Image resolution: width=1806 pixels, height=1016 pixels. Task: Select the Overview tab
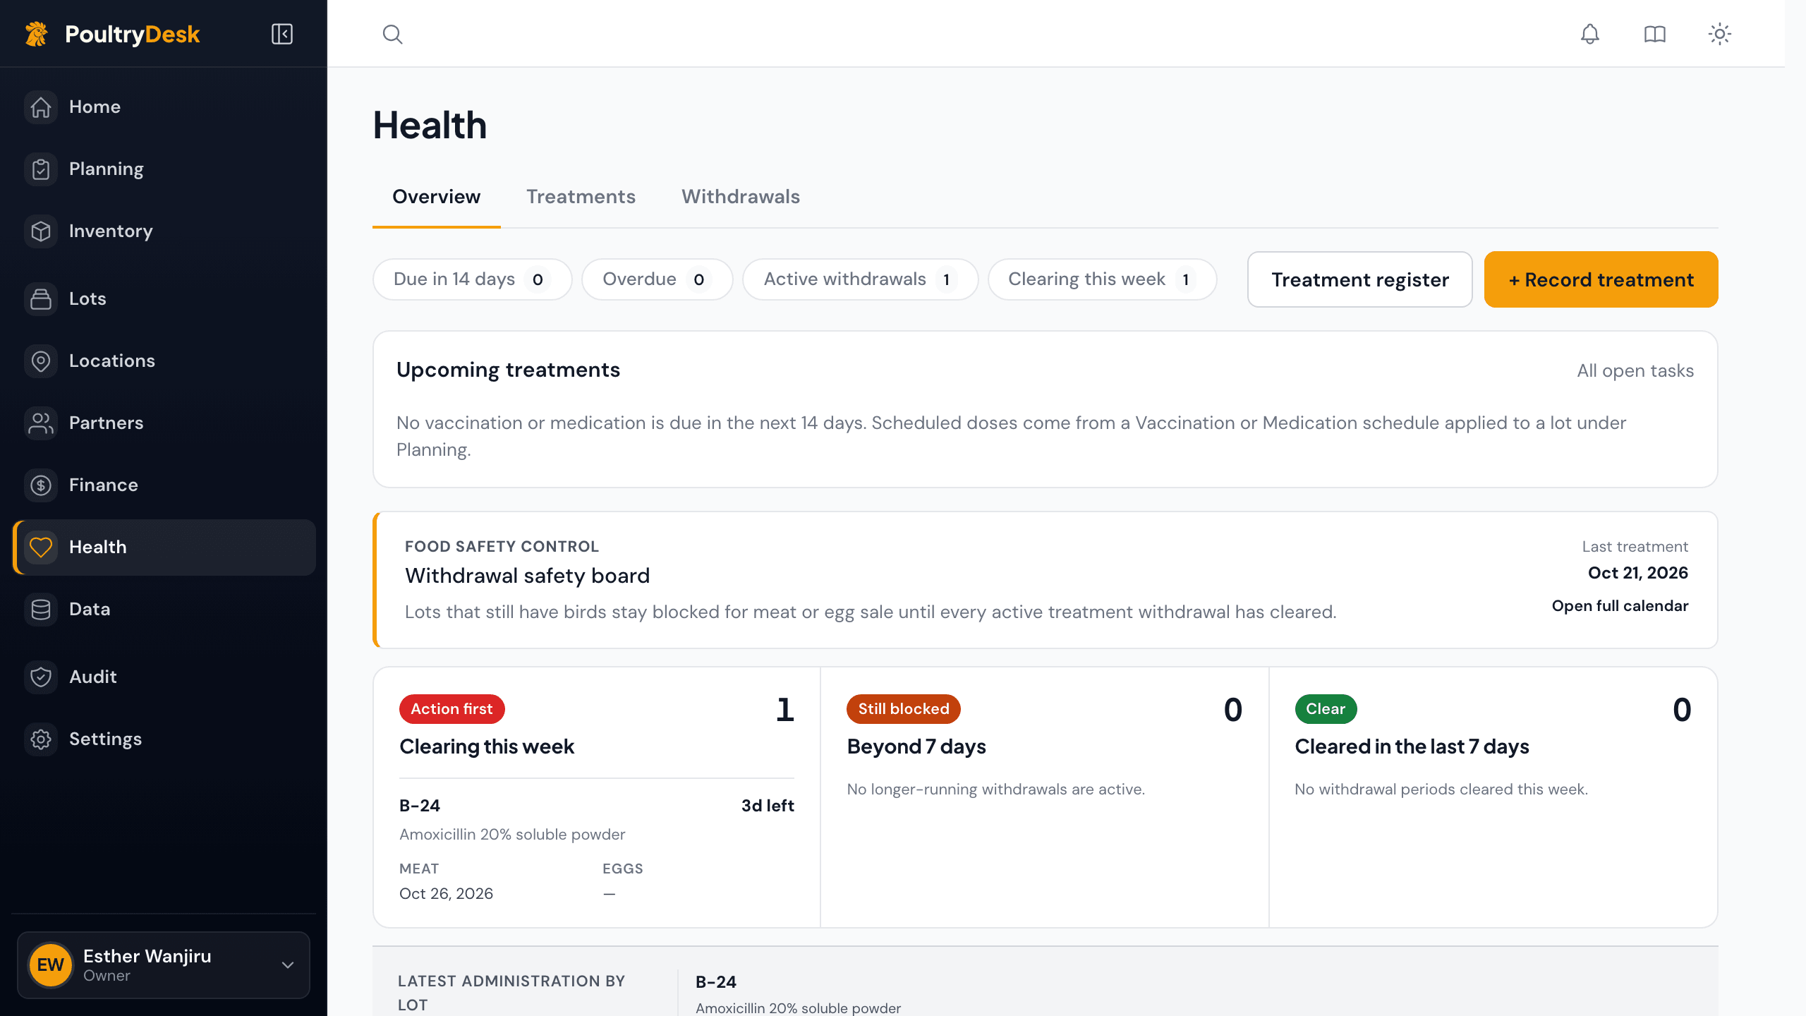[436, 197]
